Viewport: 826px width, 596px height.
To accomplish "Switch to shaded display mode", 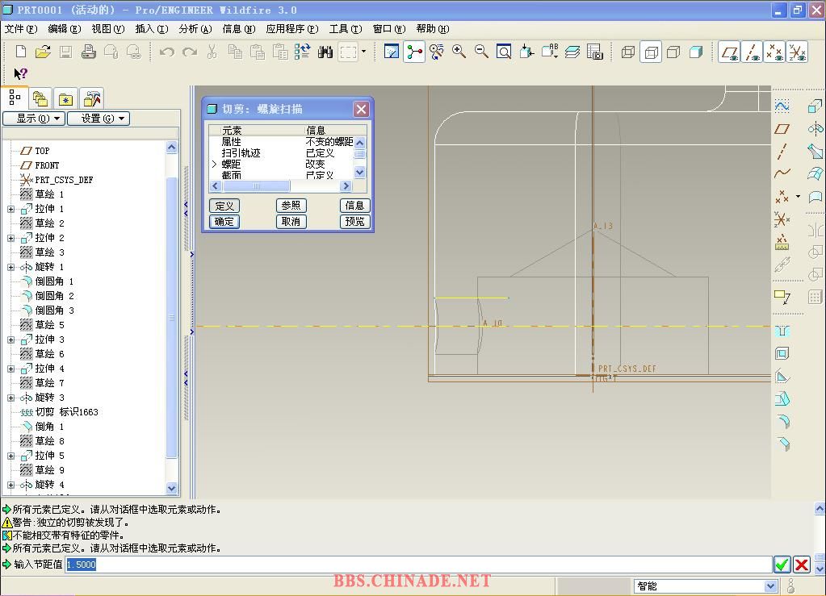I will (696, 52).
